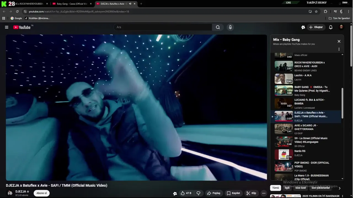
Task: Open Google bookmark in bookmarks bar
Action: pyautogui.click(x=16, y=18)
